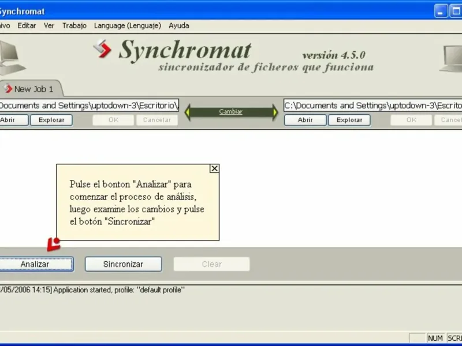
Task: Click the Analizar button
Action: click(36, 264)
